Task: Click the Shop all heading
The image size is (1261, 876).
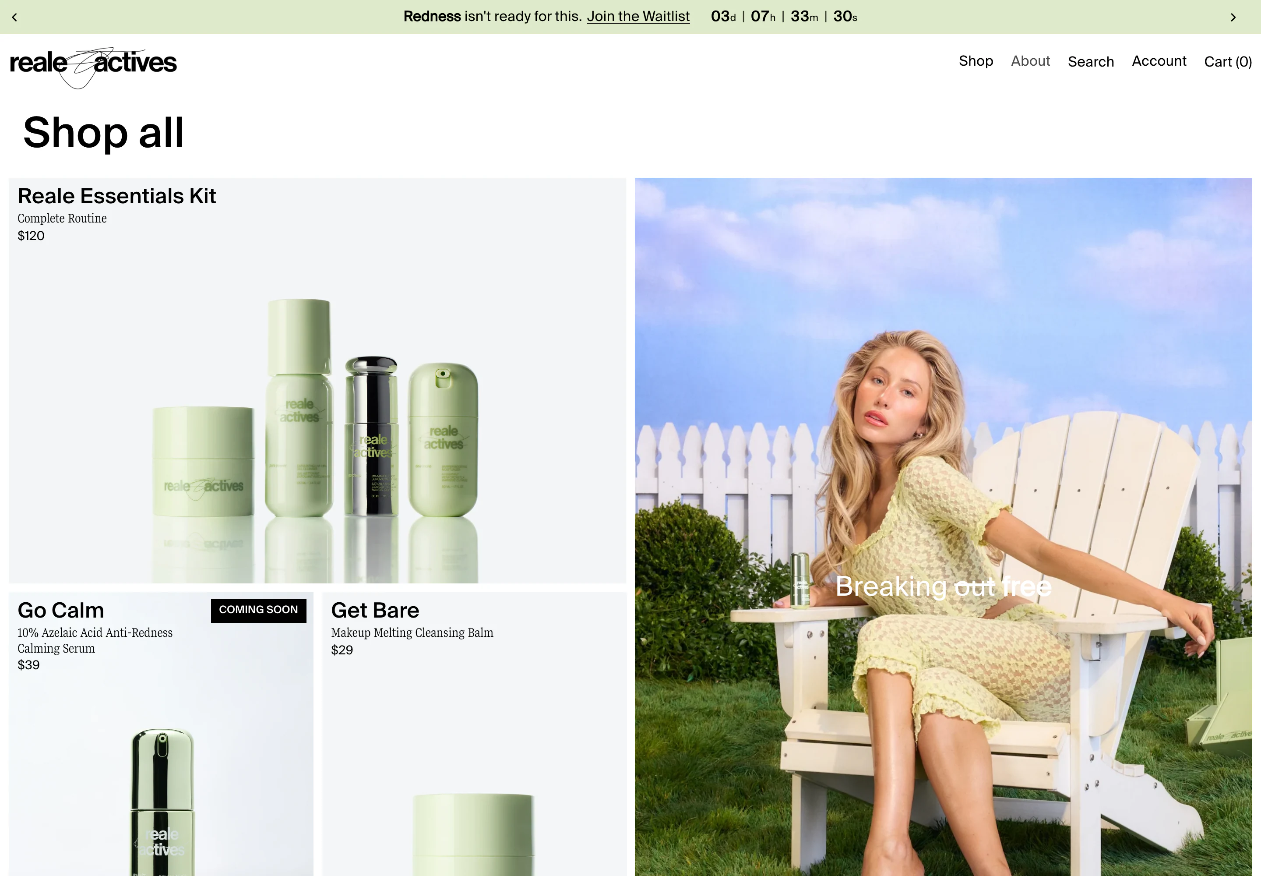Action: [104, 133]
